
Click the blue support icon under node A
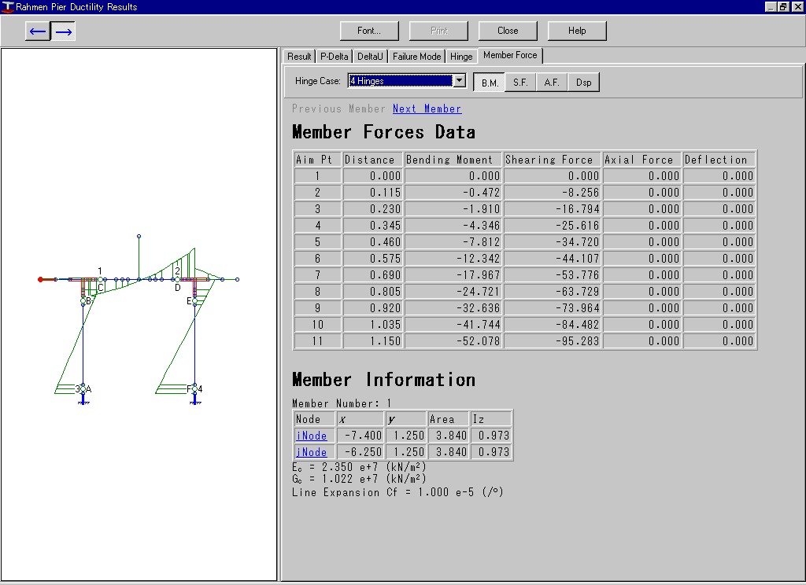pos(83,400)
